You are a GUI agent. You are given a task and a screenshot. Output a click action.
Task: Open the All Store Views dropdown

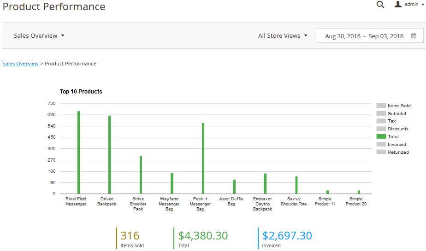pyautogui.click(x=283, y=36)
